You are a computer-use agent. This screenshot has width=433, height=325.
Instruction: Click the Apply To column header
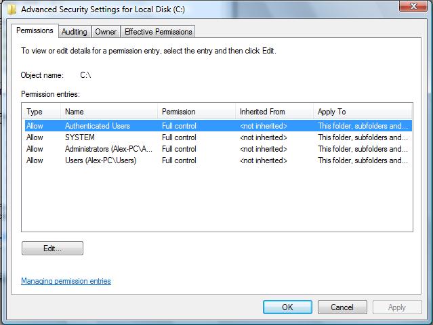click(x=332, y=112)
